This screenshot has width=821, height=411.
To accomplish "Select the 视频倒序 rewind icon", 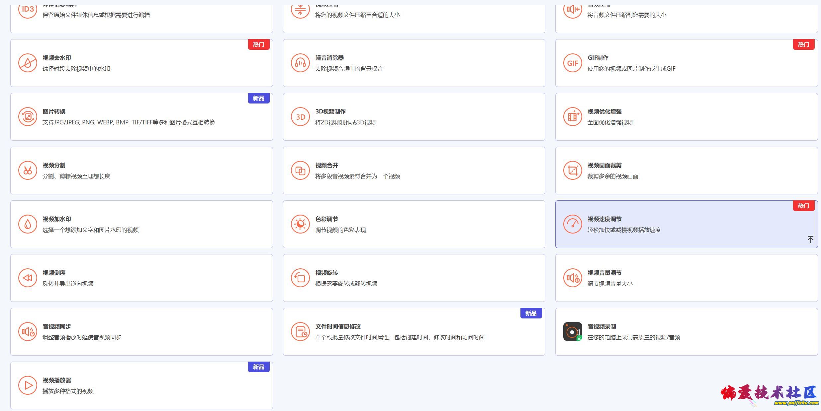I will click(x=28, y=278).
